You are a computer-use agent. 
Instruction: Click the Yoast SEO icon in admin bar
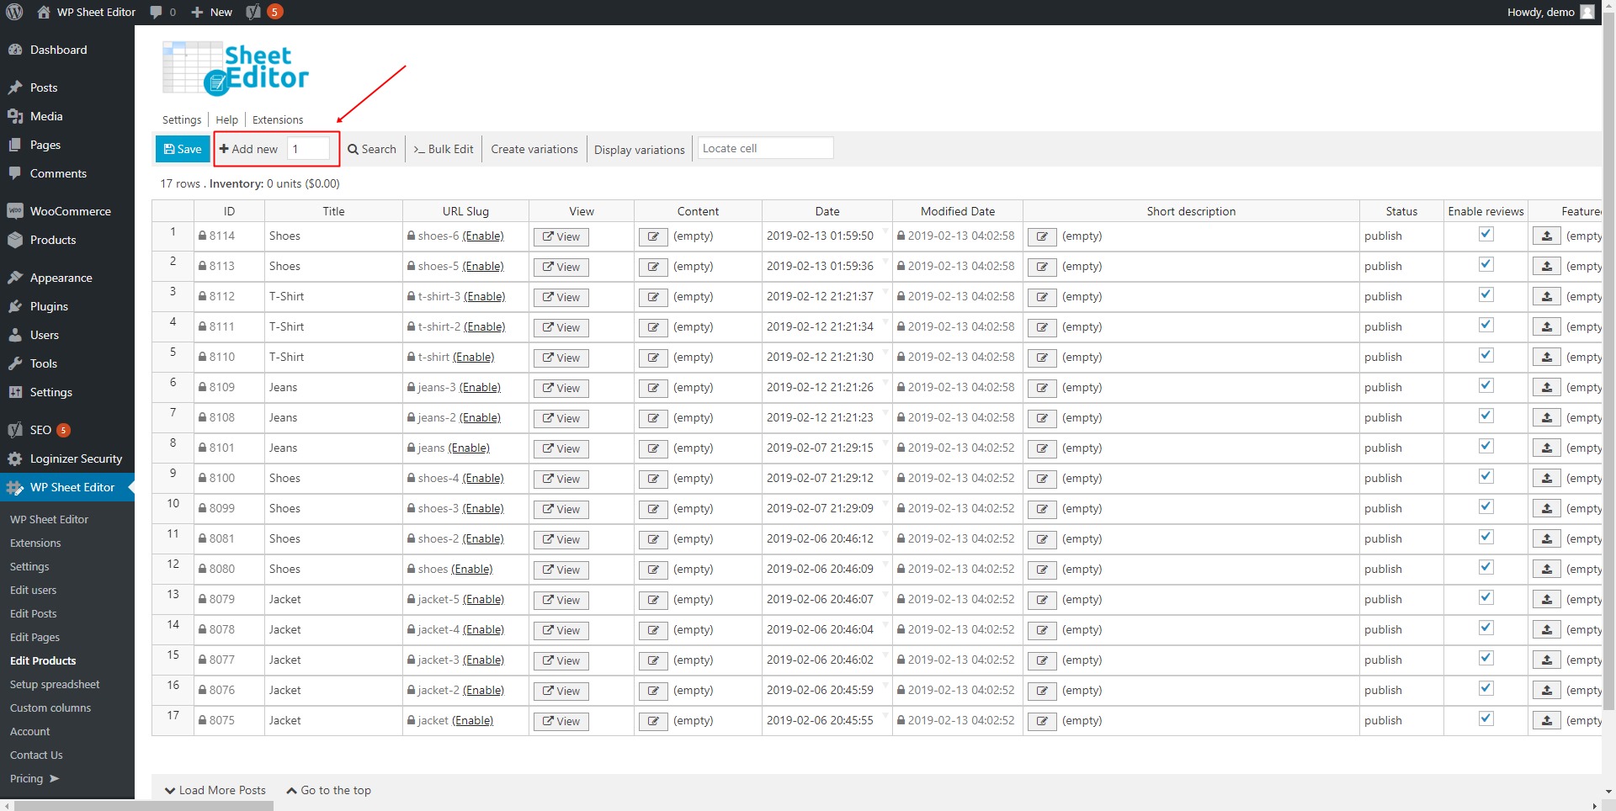[x=253, y=12]
